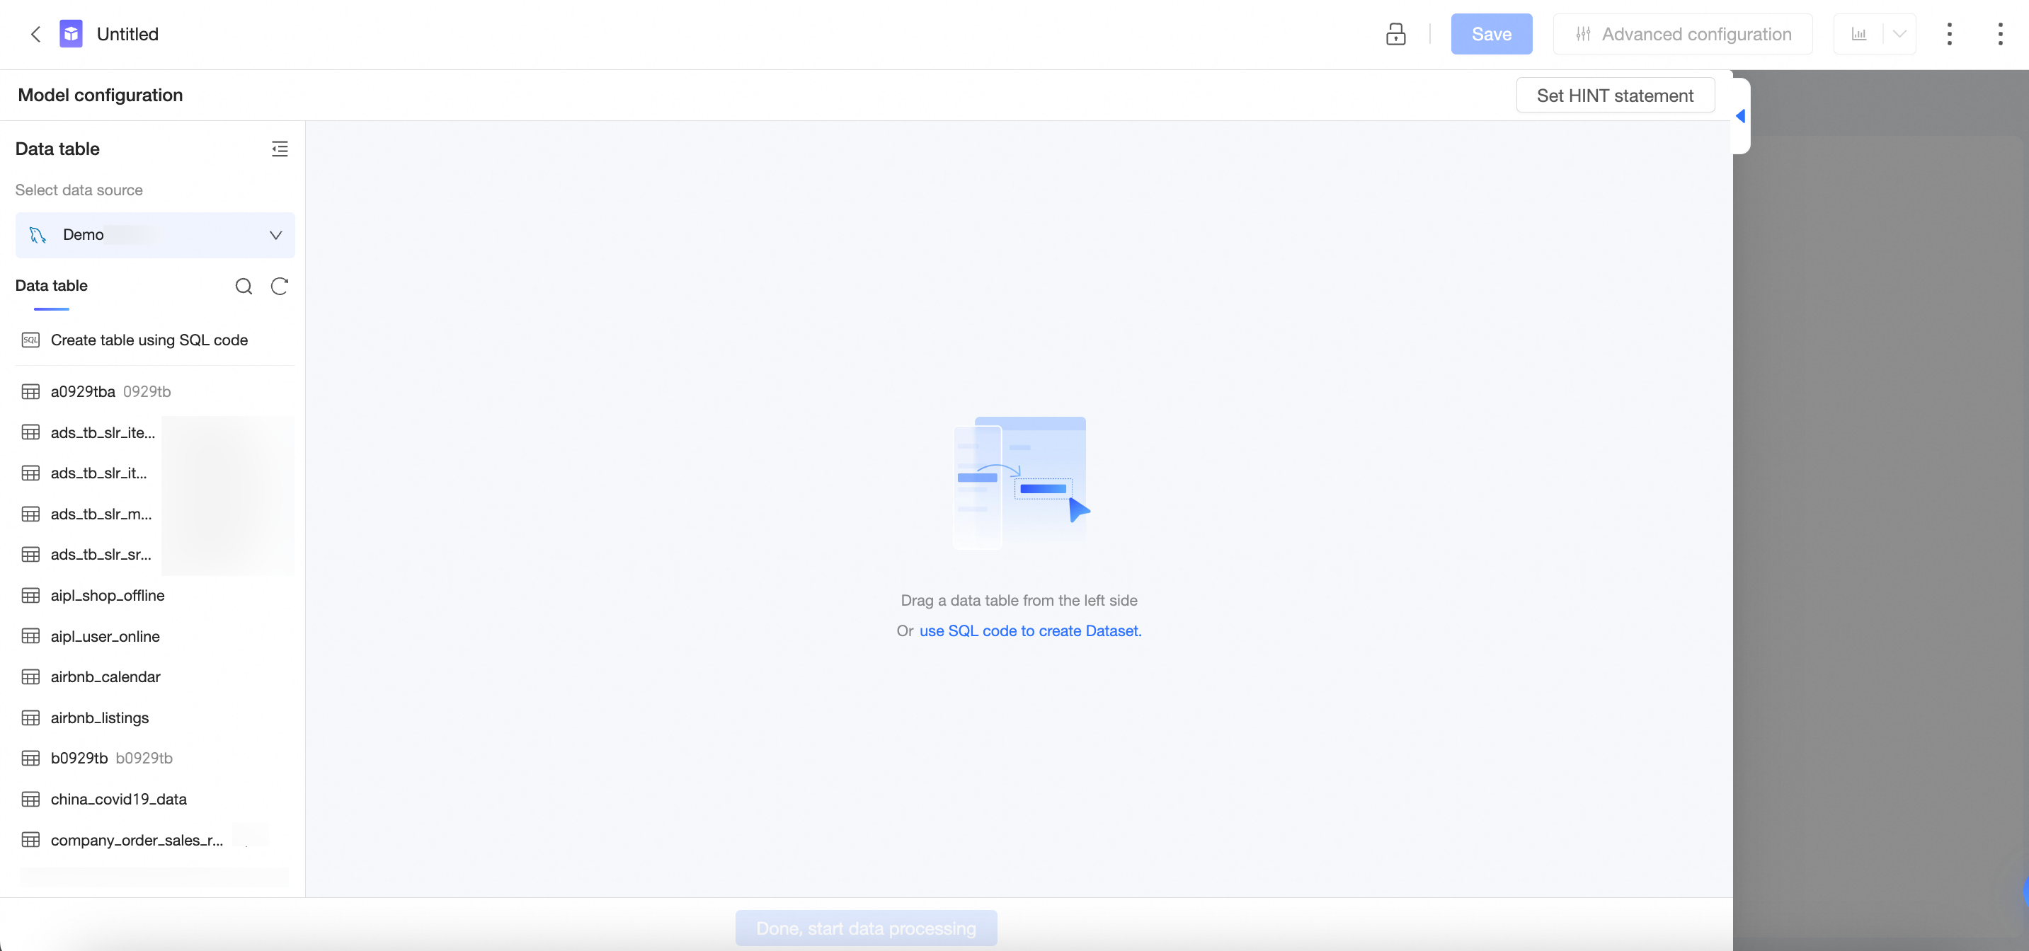This screenshot has width=2029, height=951.
Task: Click the back arrow icon
Action: click(x=35, y=34)
